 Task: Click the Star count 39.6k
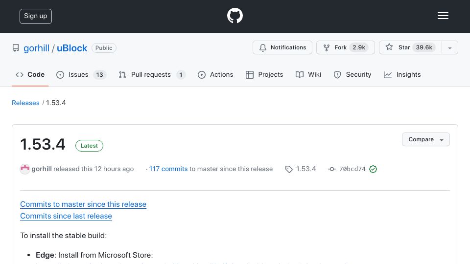click(424, 47)
